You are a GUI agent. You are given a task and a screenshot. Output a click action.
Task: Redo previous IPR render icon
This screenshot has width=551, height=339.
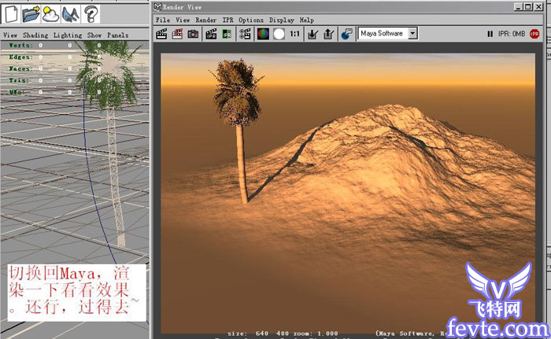click(x=211, y=34)
